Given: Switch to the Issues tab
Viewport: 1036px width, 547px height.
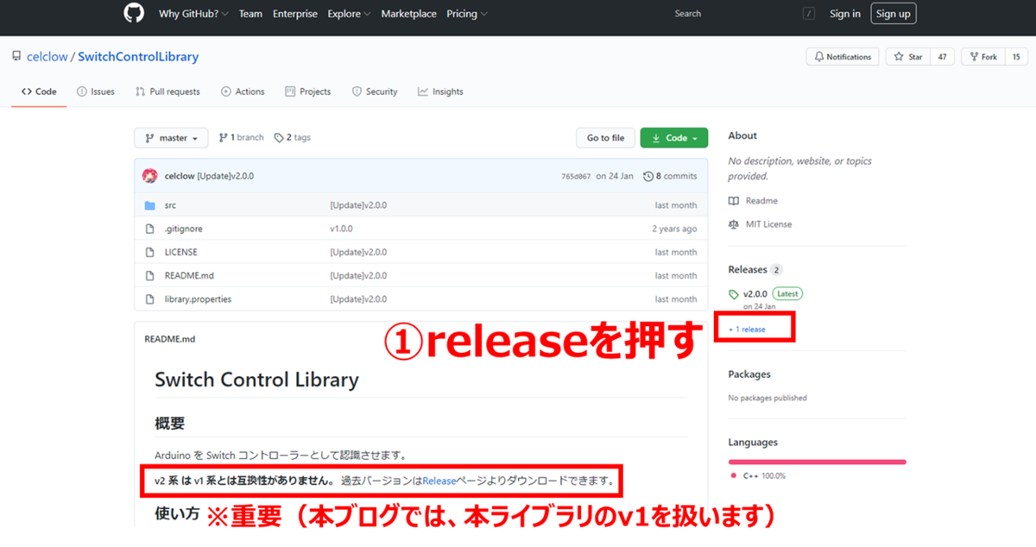Looking at the screenshot, I should 95,91.
